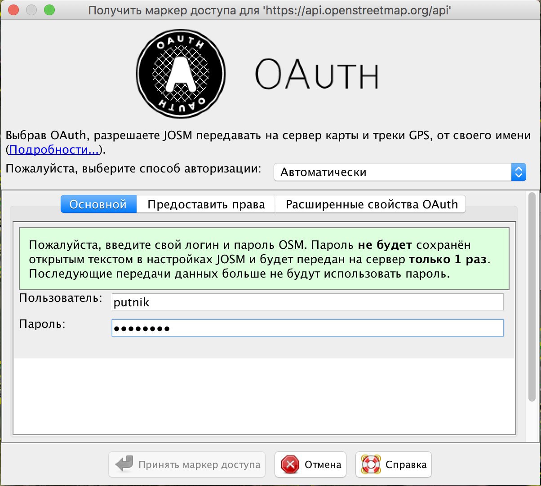541x486 pixels.
Task: Follow the Подробности... link
Action: 54,150
